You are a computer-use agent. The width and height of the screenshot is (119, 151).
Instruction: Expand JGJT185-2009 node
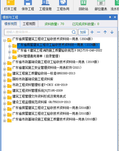[x=4, y=92]
